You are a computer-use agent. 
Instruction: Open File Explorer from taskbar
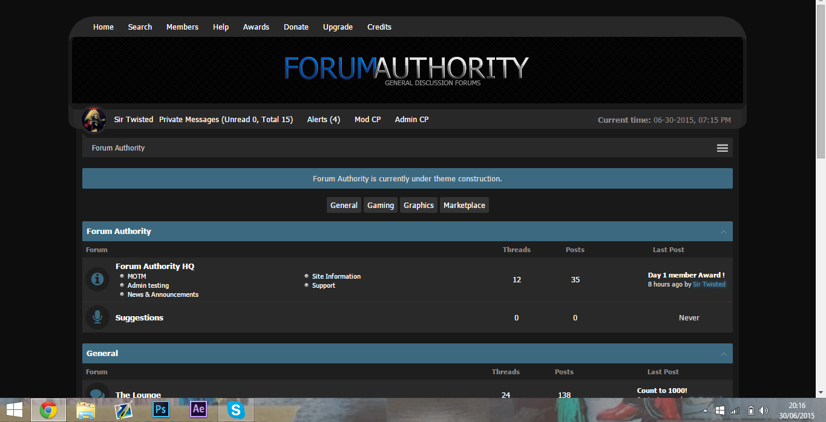[x=86, y=410]
